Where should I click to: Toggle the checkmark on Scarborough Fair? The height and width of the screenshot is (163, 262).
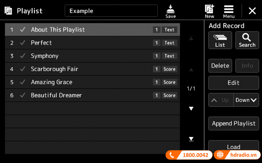point(22,69)
